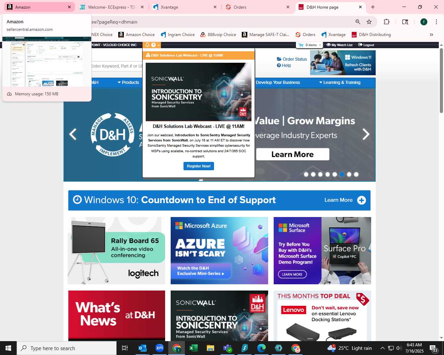Open the Logitech Rally Board 65 tile
The height and width of the screenshot is (355, 444).
coord(117,251)
